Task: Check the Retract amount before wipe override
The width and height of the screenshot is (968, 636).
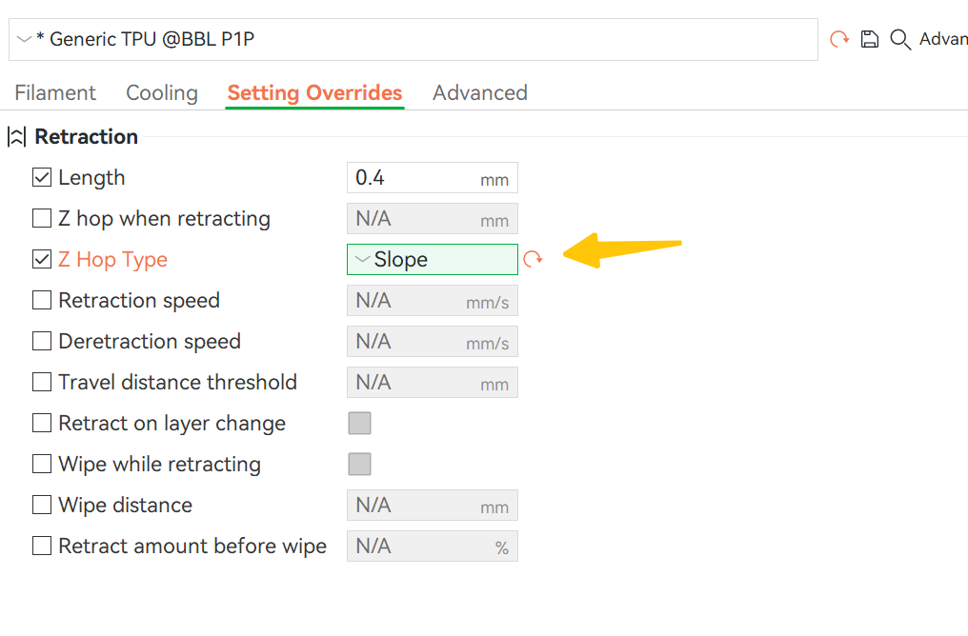Action: [41, 546]
